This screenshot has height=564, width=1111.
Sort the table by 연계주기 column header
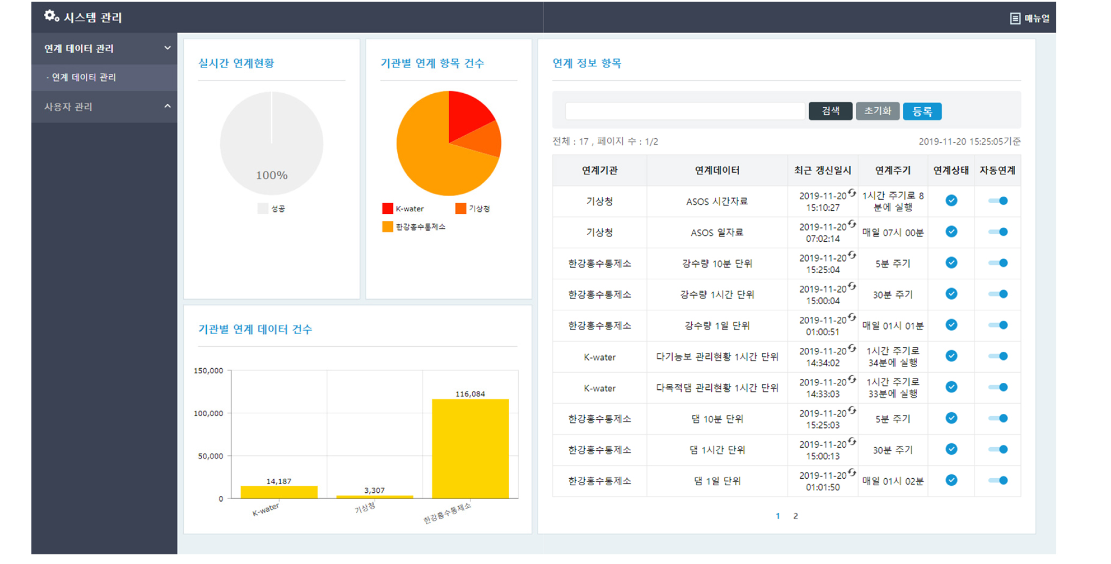892,170
